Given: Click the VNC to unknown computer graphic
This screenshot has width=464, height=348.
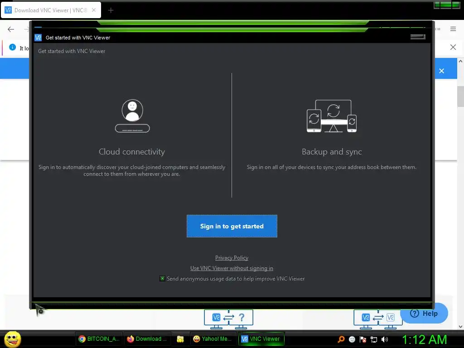Looking at the screenshot, I should [x=228, y=319].
